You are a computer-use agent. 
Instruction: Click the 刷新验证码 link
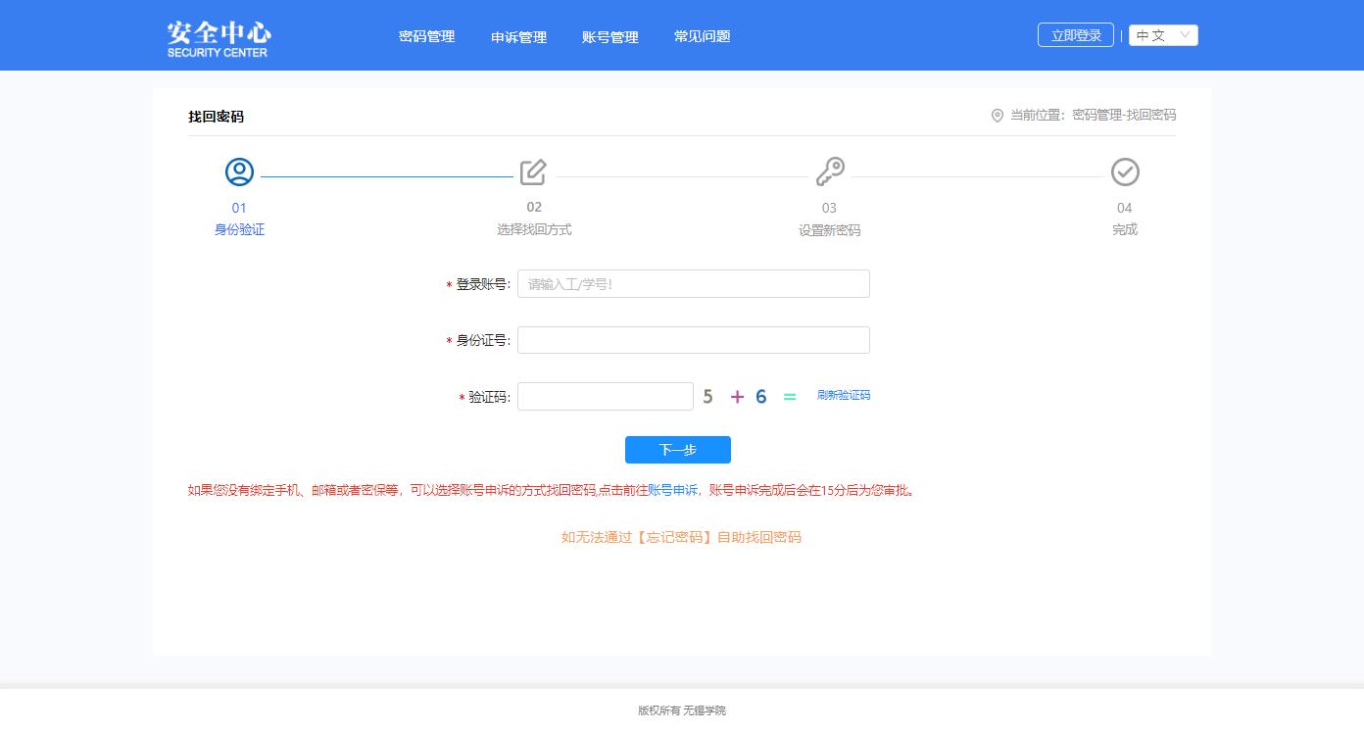[x=843, y=396]
